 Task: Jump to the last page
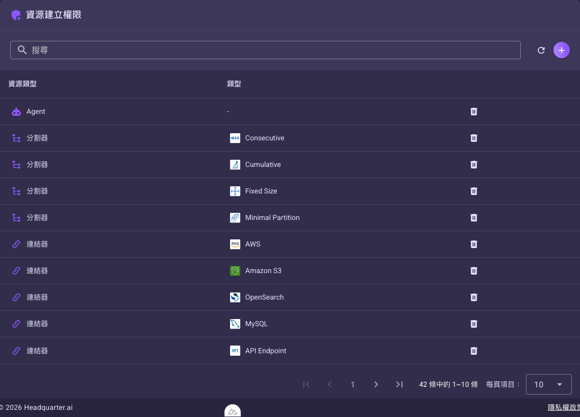[399, 384]
